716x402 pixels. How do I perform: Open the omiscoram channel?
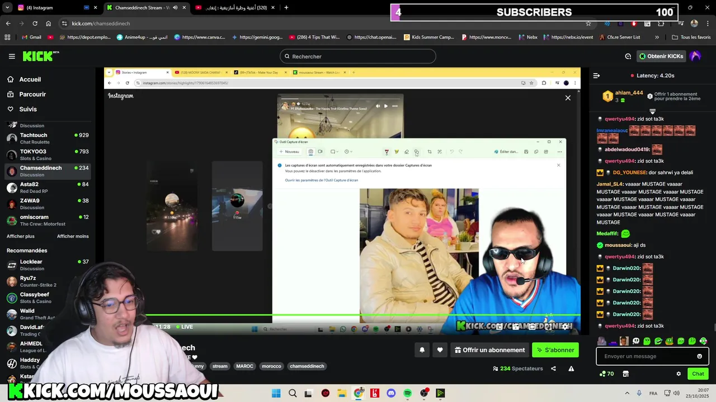point(48,220)
